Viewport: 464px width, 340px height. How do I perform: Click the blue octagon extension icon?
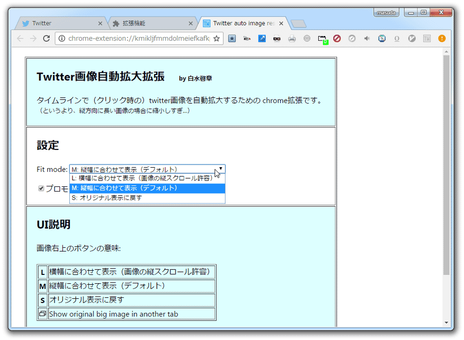[x=382, y=39]
